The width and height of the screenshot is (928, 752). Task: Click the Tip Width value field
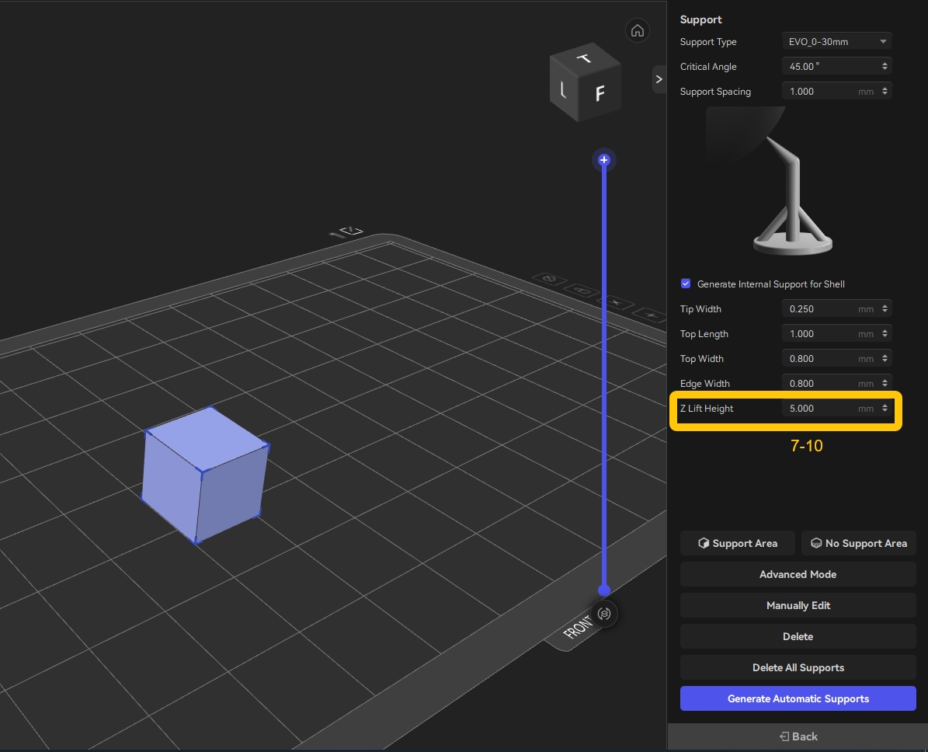pos(836,308)
